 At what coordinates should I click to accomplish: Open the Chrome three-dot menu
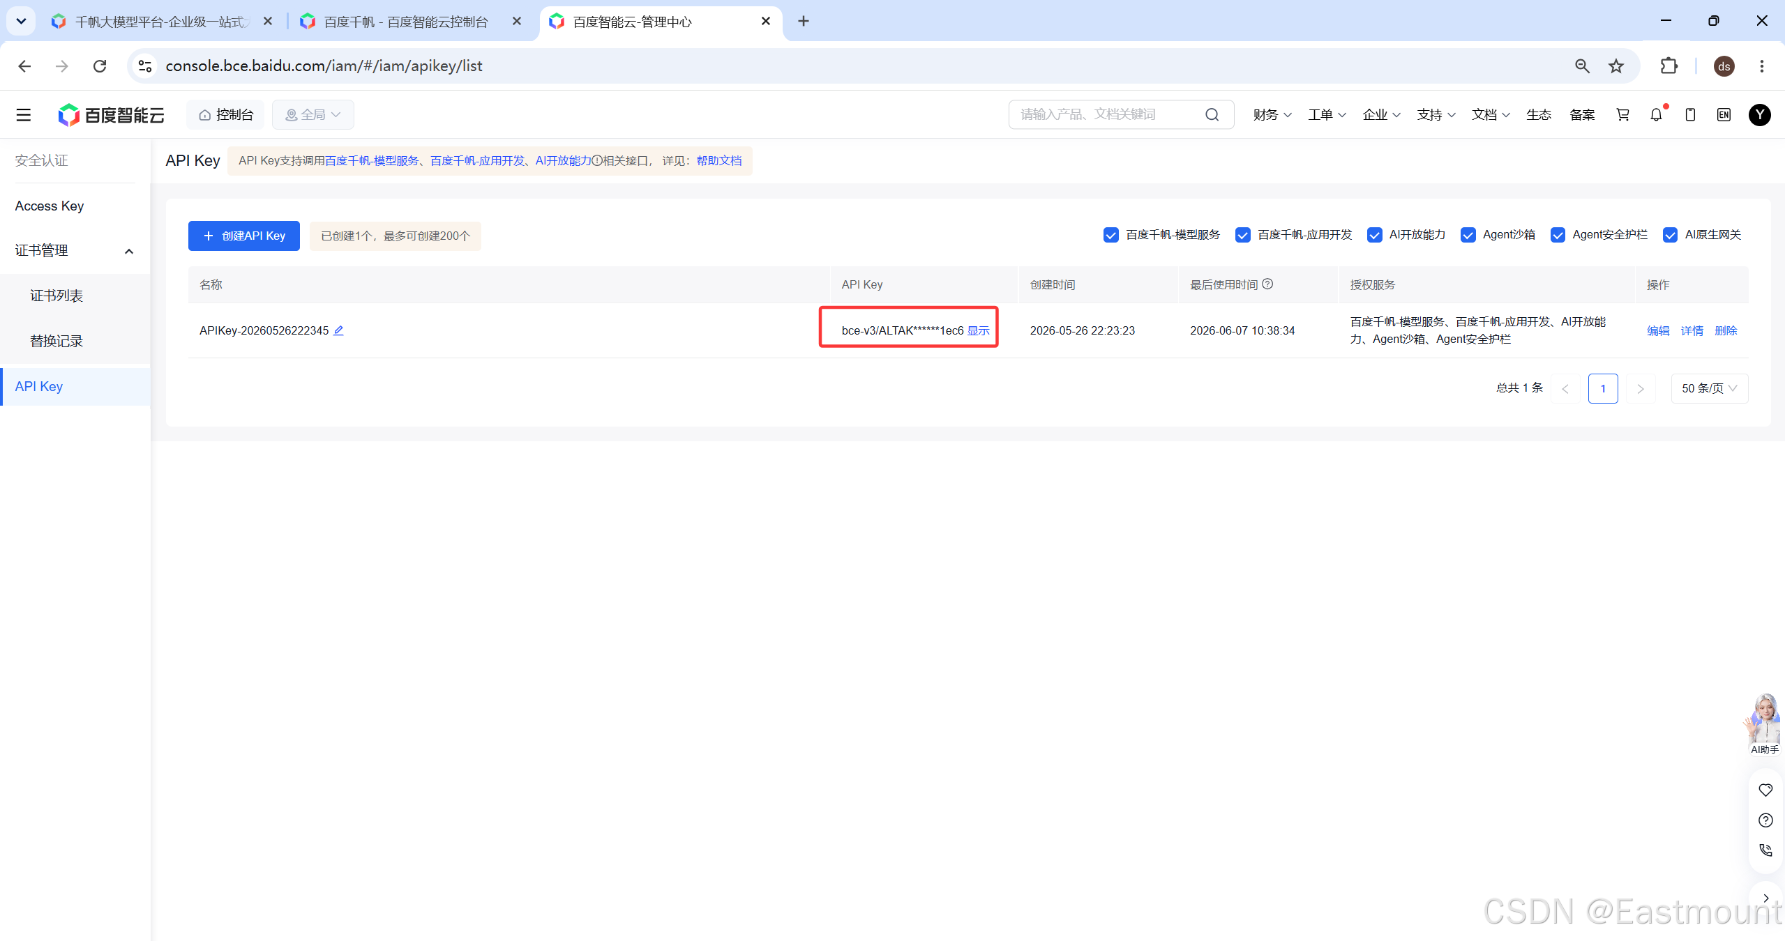(x=1762, y=66)
